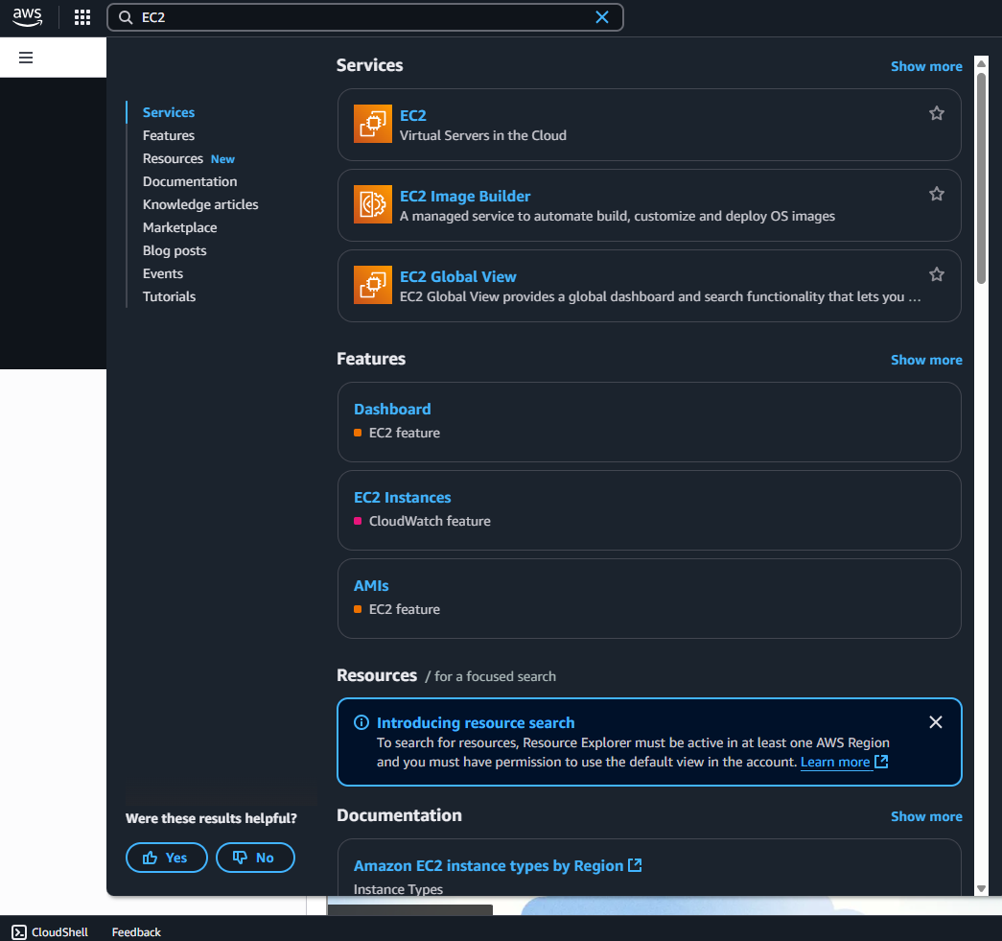Click the AWS logo
This screenshot has width=1002, height=941.
(26, 16)
